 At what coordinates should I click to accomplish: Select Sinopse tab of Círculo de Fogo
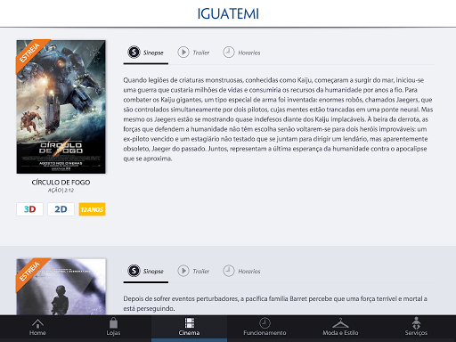[146, 53]
